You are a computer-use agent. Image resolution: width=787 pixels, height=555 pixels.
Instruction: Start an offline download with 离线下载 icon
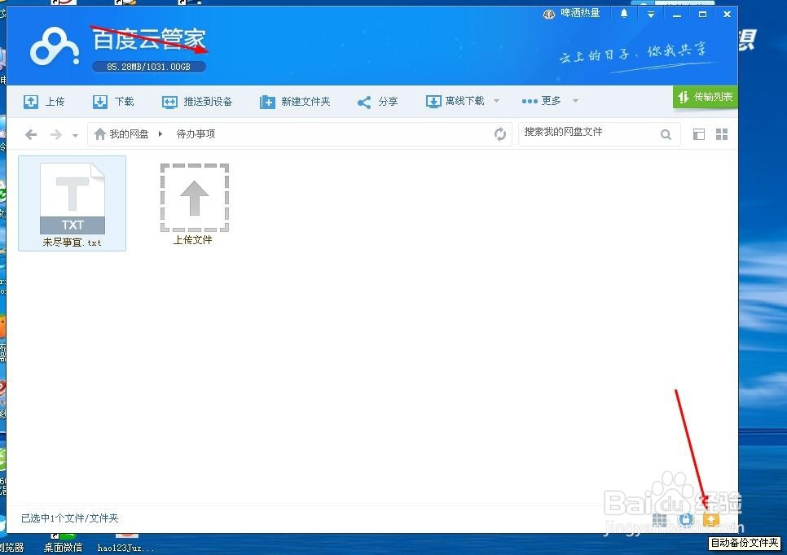(x=433, y=101)
